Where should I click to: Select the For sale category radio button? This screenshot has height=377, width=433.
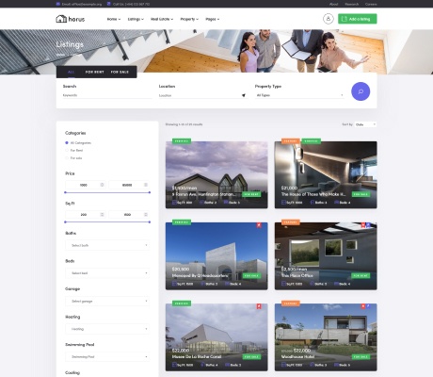tap(67, 158)
